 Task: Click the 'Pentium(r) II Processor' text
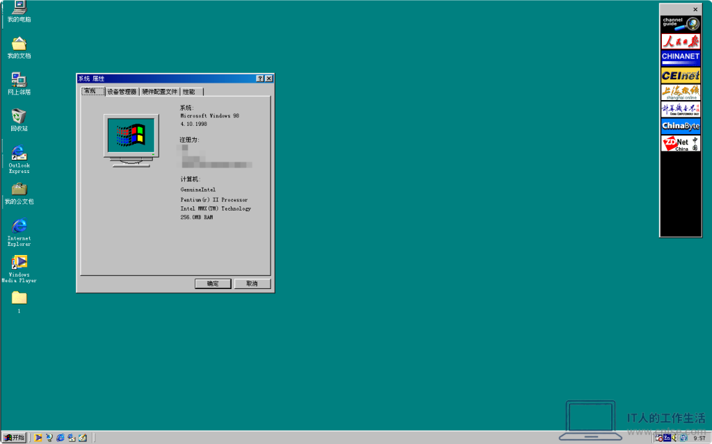[x=214, y=199]
